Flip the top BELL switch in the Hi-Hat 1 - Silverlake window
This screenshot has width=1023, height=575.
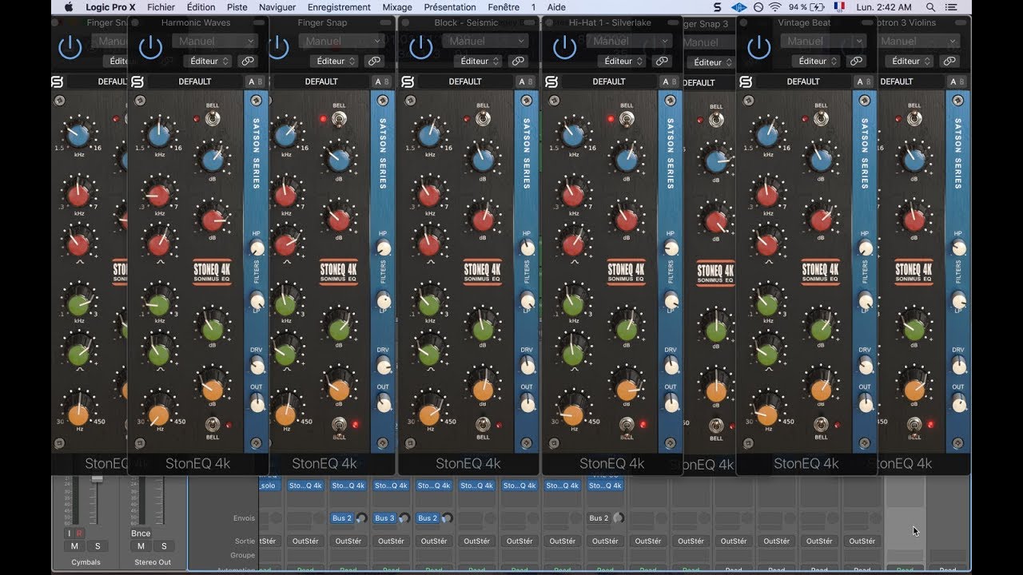click(x=627, y=118)
